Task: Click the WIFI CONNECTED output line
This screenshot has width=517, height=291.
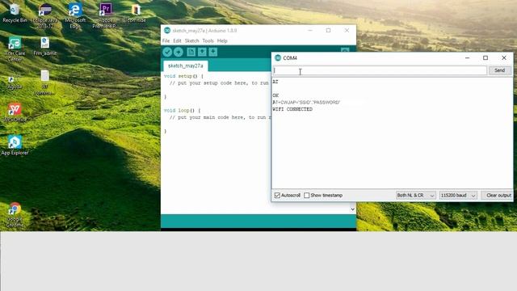Action: (292, 109)
